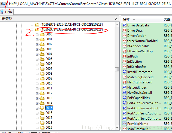The height and width of the screenshot is (133, 172).
Task: Select registry key 0011
Action: [x=49, y=88]
